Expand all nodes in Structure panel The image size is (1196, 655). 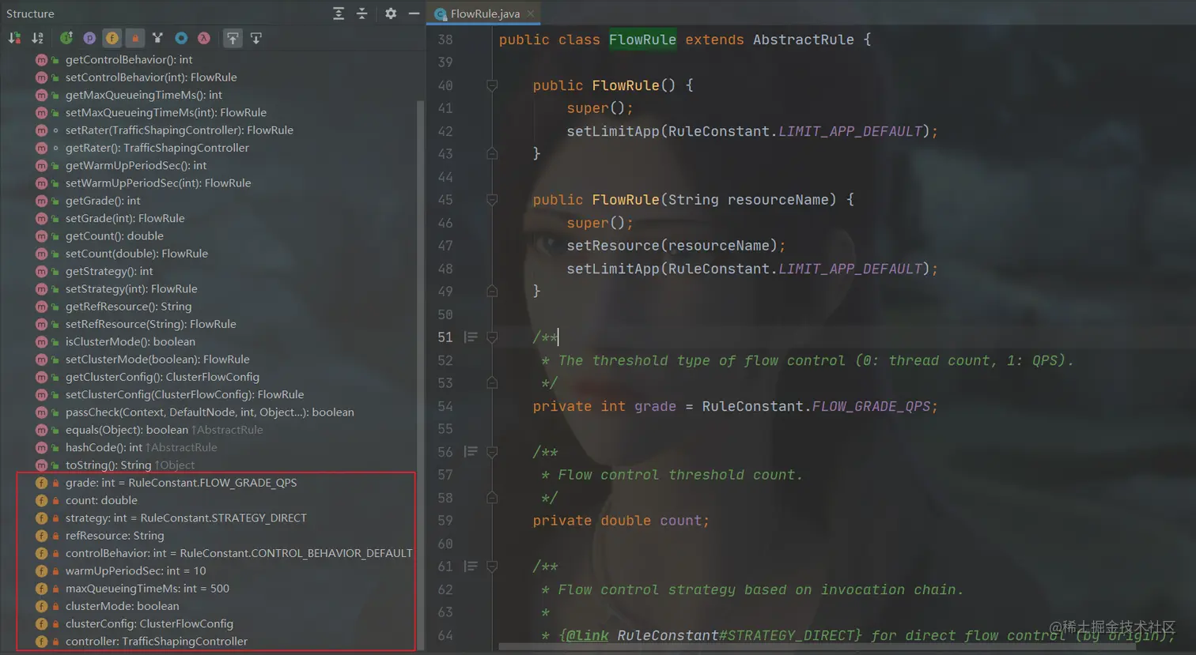click(x=339, y=13)
